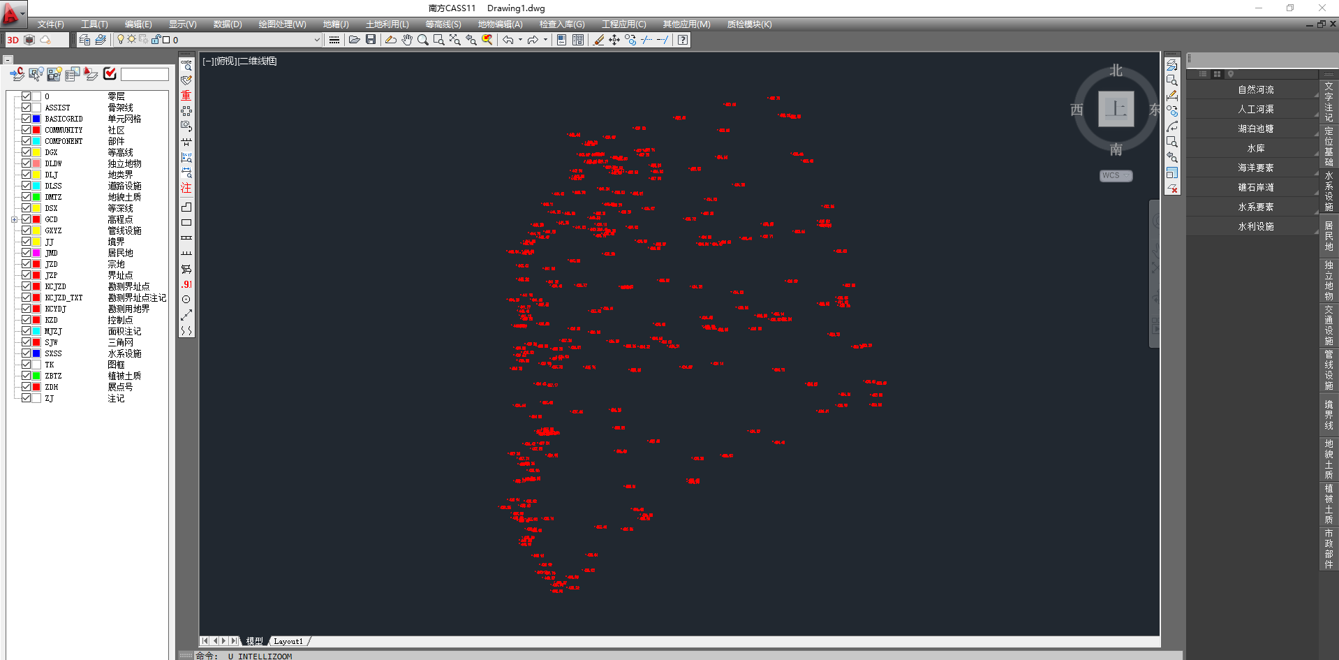Image resolution: width=1339 pixels, height=660 pixels.
Task: Click the zoom magnifier icon
Action: click(422, 40)
